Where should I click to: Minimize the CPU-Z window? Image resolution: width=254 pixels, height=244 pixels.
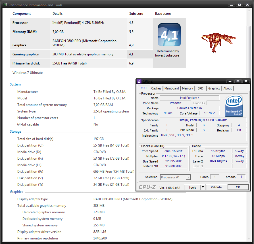click(230, 81)
